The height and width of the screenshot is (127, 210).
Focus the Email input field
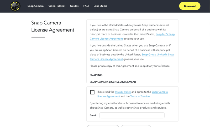[x=132, y=115]
